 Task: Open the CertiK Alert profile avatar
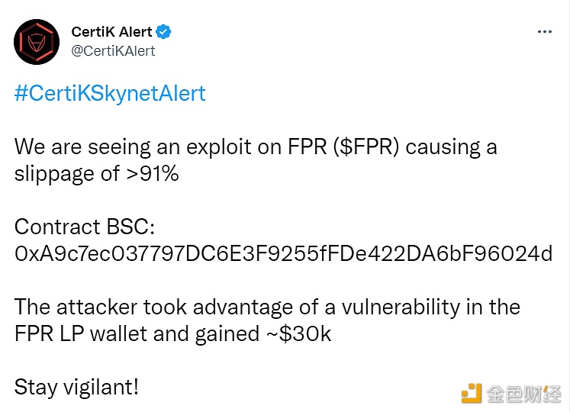tap(37, 42)
